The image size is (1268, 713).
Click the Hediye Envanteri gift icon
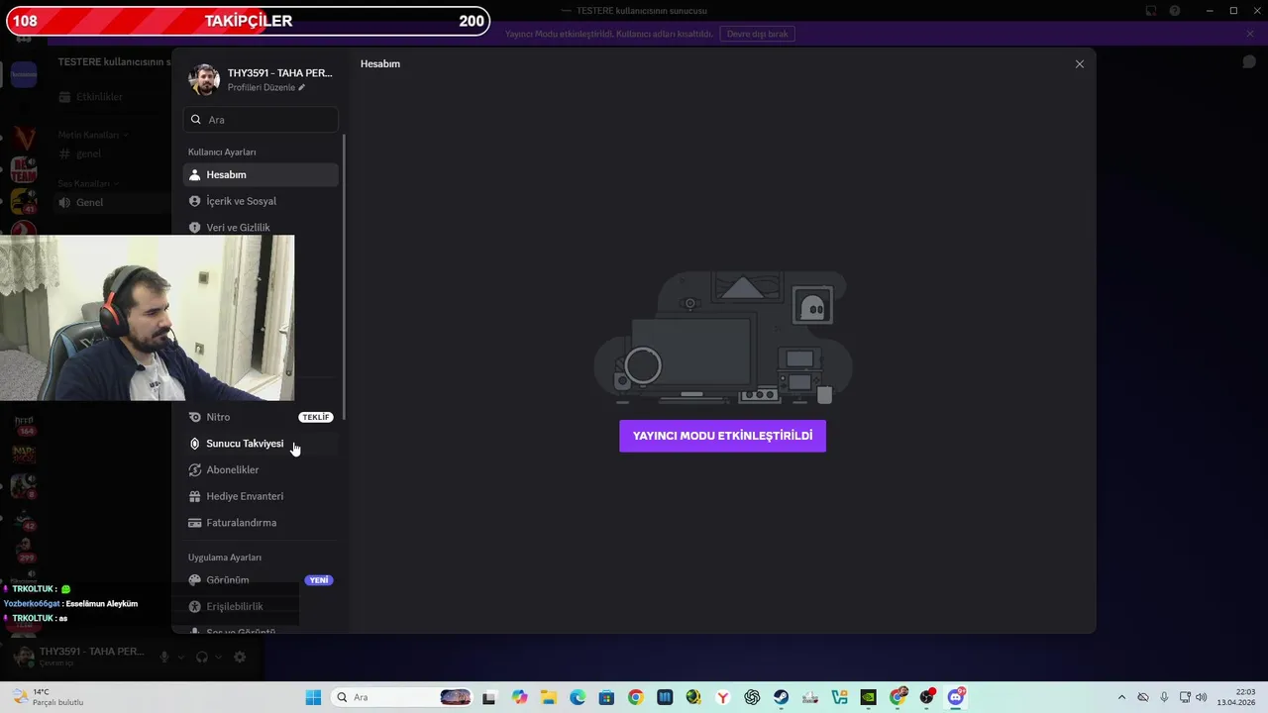(x=195, y=496)
